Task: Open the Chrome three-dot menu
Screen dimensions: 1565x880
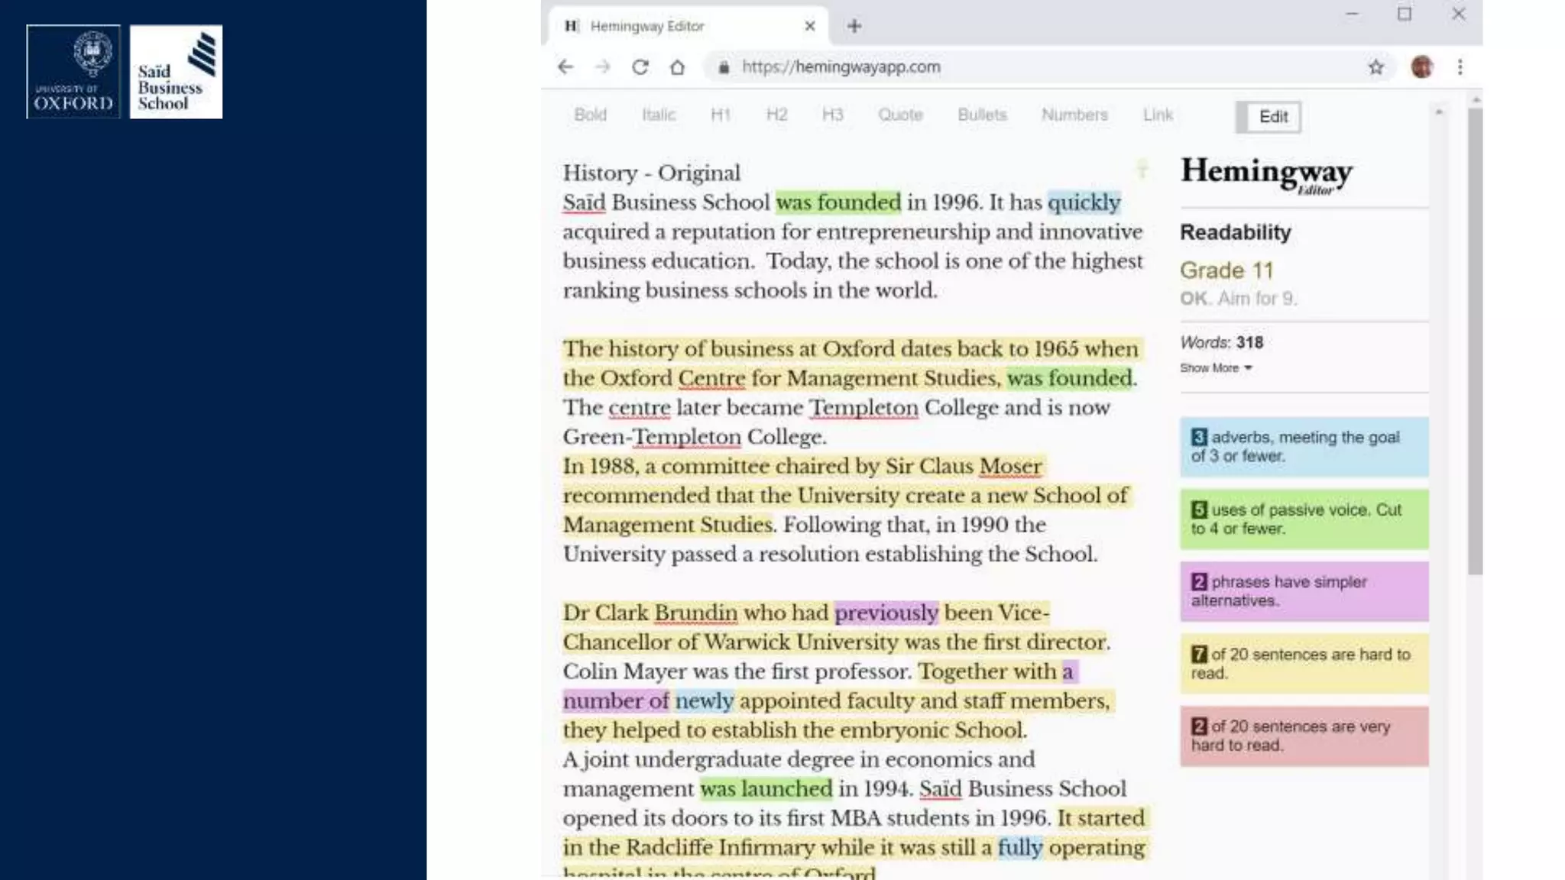Action: (x=1460, y=67)
